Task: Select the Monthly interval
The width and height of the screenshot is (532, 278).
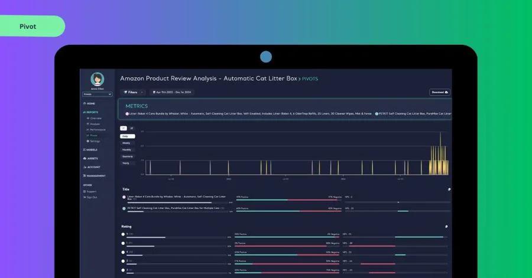Action: coord(127,150)
